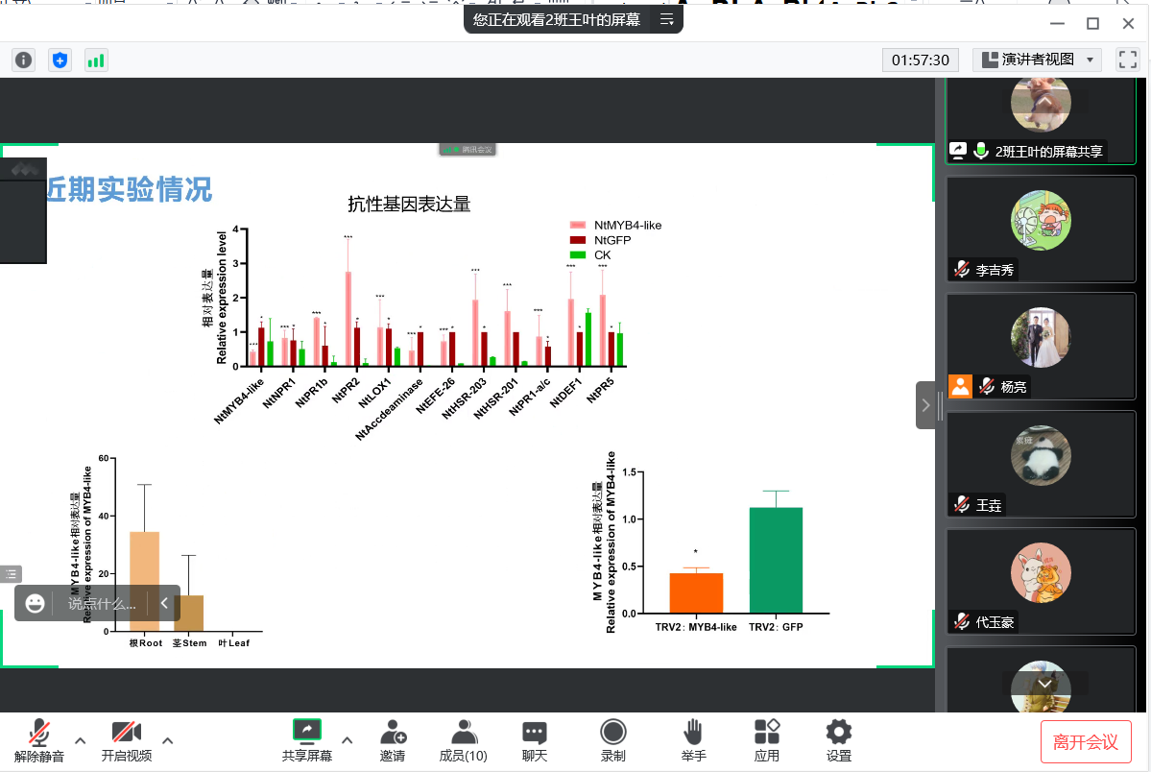Open the 聊天 chat panel
Viewport: 1151px width, 772px height.
point(535,740)
